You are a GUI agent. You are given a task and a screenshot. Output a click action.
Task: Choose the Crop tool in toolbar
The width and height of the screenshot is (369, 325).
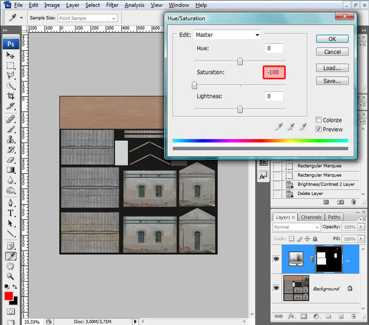tap(10, 97)
